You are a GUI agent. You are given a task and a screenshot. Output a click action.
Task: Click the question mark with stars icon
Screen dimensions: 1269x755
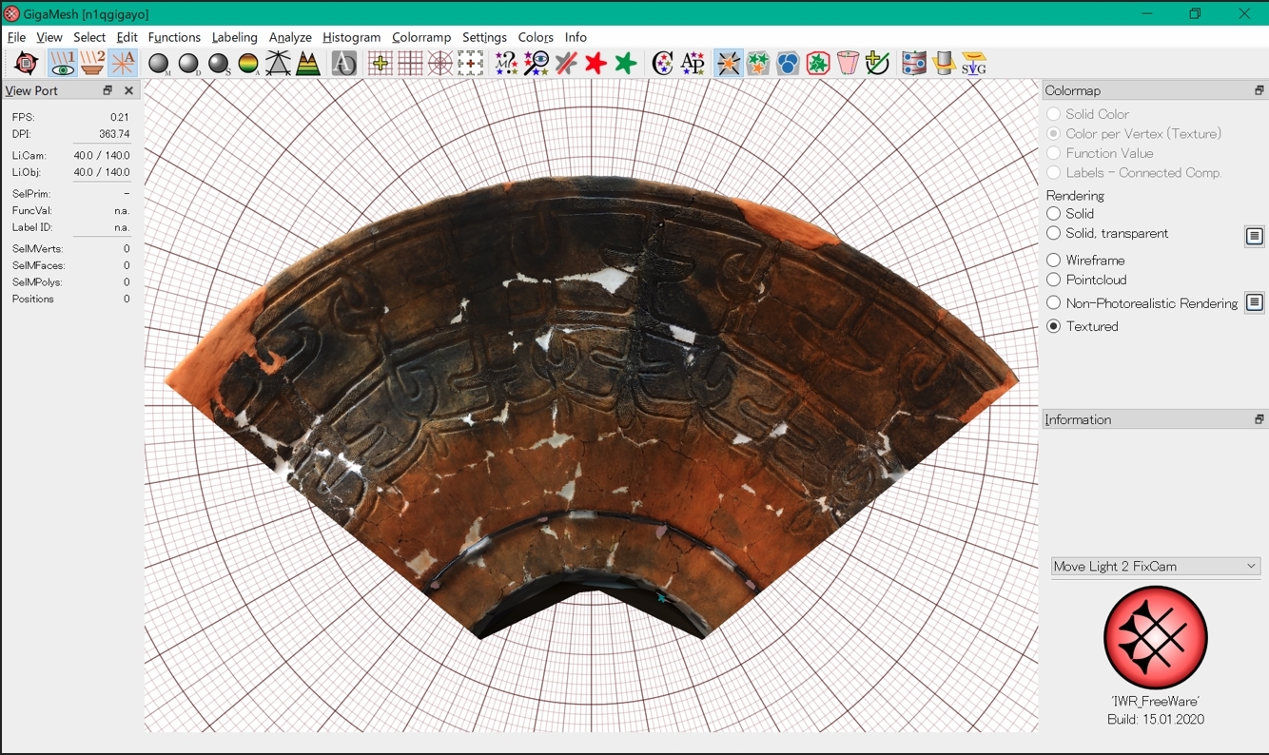click(x=507, y=64)
